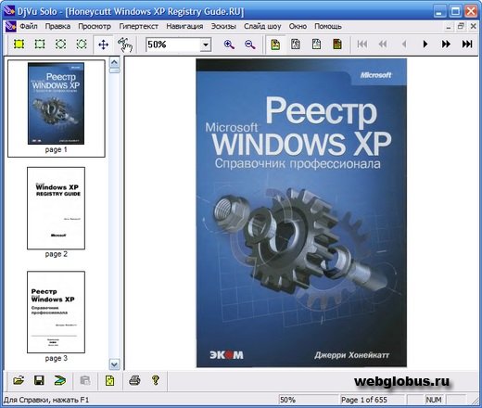Open a file with the folder icon

pos(19,380)
